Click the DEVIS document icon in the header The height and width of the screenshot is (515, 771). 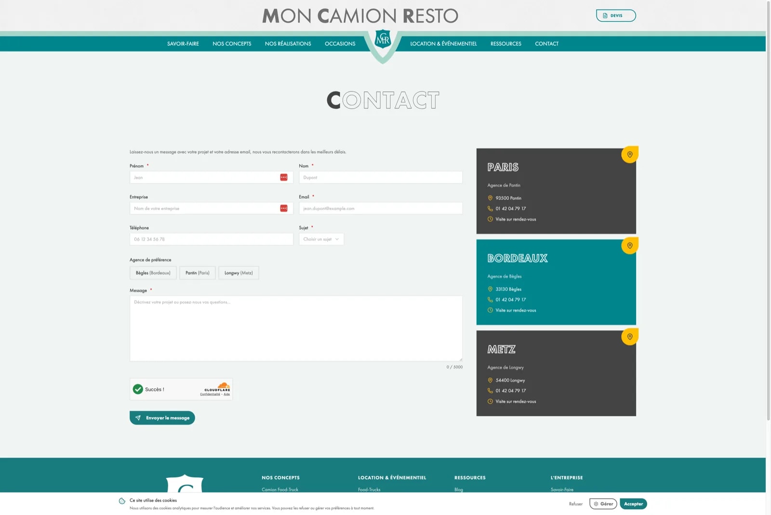[605, 15]
